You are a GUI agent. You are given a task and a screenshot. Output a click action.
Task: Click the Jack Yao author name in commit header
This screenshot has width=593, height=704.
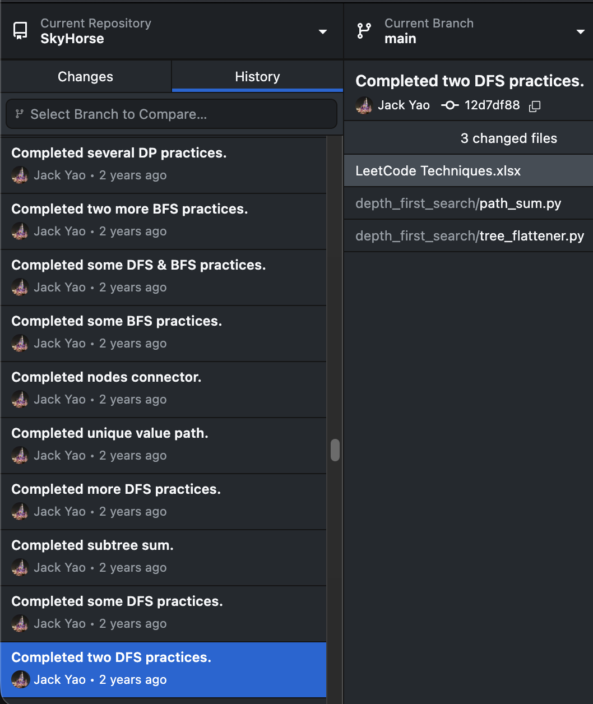point(404,105)
